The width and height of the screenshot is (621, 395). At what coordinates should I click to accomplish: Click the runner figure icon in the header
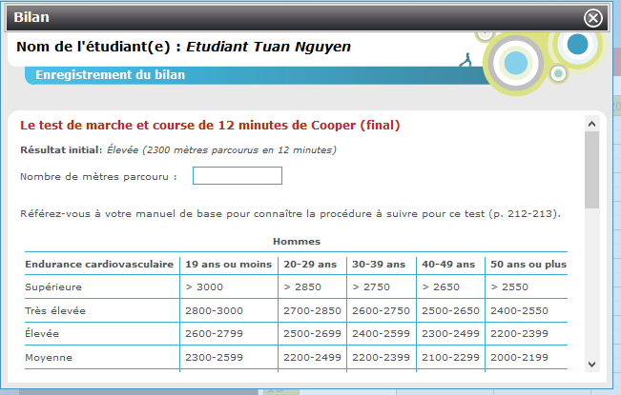[x=465, y=60]
